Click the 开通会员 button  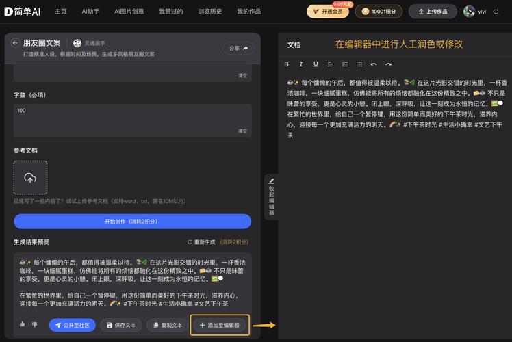tap(327, 12)
